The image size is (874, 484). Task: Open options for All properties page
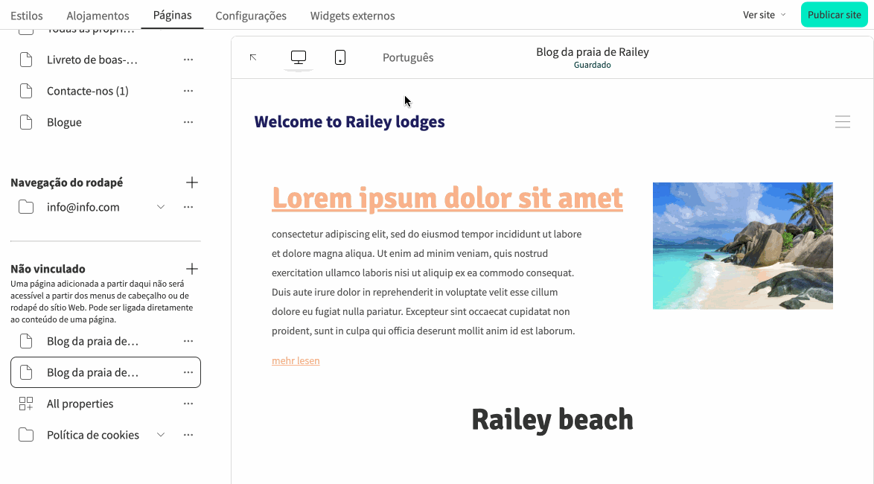pos(188,404)
